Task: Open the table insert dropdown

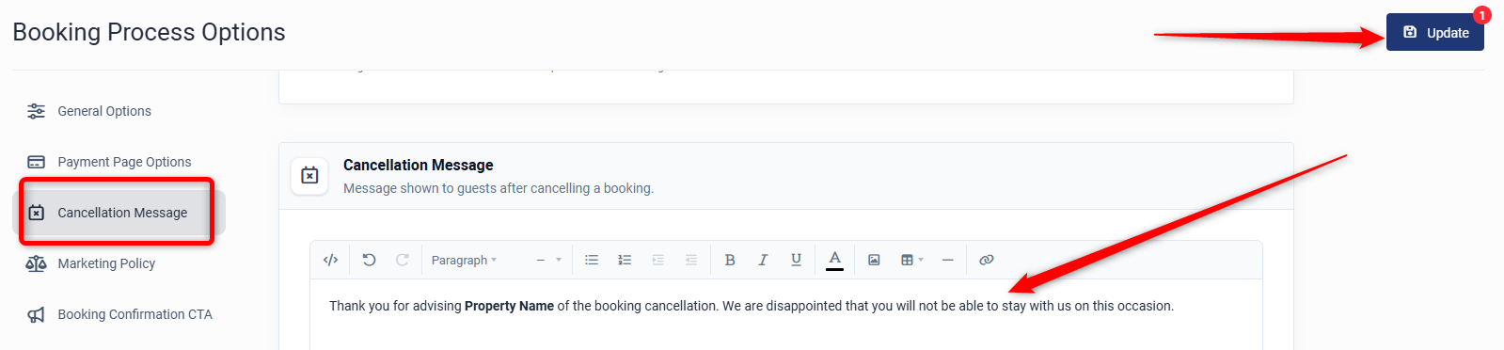Action: coord(912,260)
